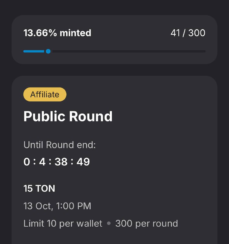
Task: Click the Limit 10 per wallet text
Action: (63, 224)
